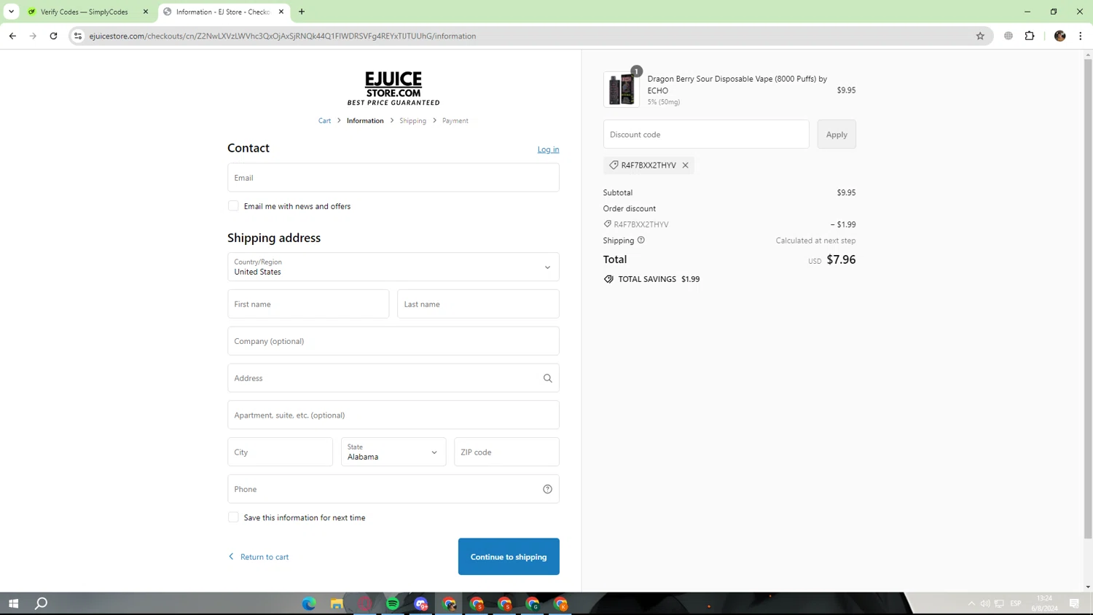Click the Email input field
Image resolution: width=1093 pixels, height=615 pixels.
[393, 178]
